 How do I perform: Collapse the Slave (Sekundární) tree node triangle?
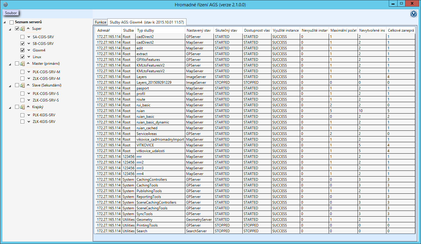coord(10,86)
